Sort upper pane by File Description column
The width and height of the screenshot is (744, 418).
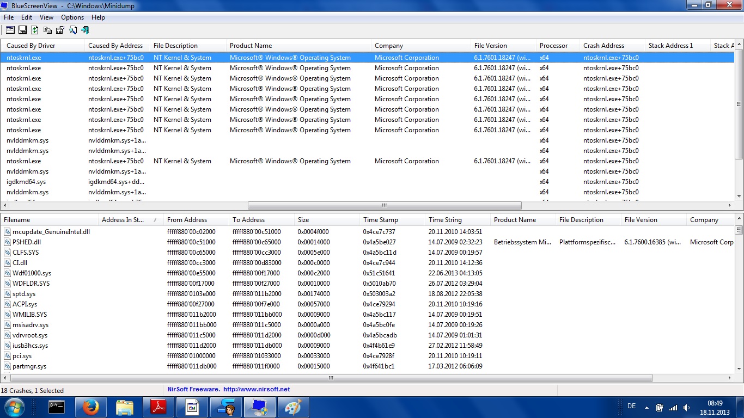click(x=188, y=46)
